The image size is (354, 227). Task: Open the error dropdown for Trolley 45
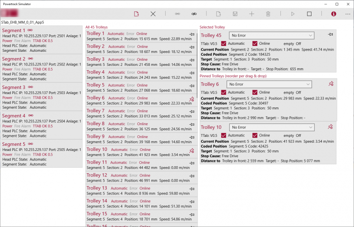pyautogui.click(x=271, y=35)
